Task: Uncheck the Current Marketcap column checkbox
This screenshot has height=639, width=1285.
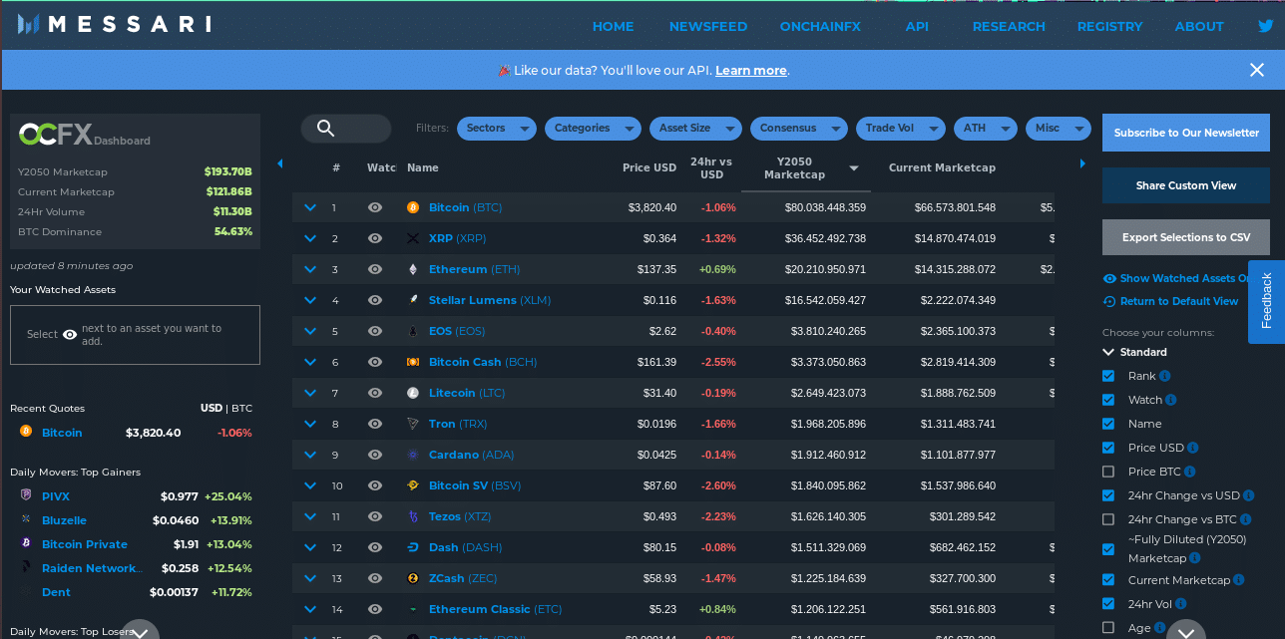Action: tap(1108, 580)
